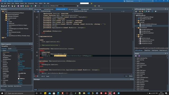Click the New Items toolbar icon
This screenshot has height=95, width=169.
[x=2, y=6]
